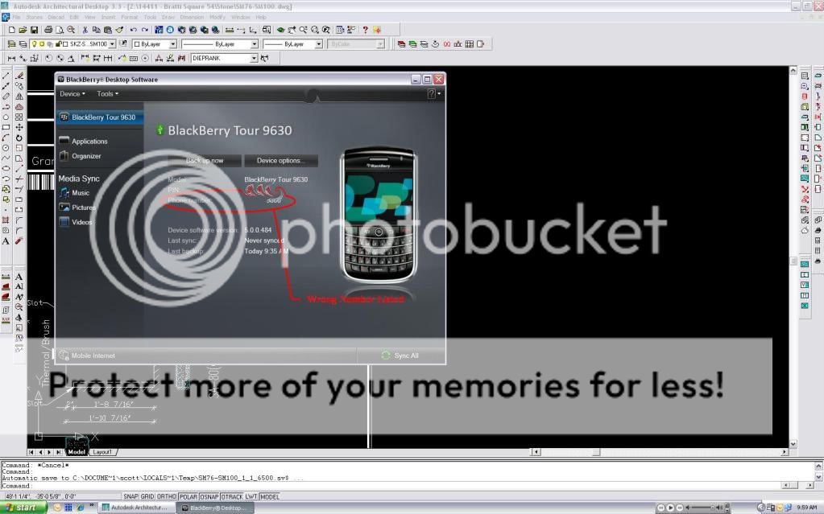This screenshot has width=824, height=514.
Task: Toggle GRID display in the status bar
Action: [x=148, y=496]
